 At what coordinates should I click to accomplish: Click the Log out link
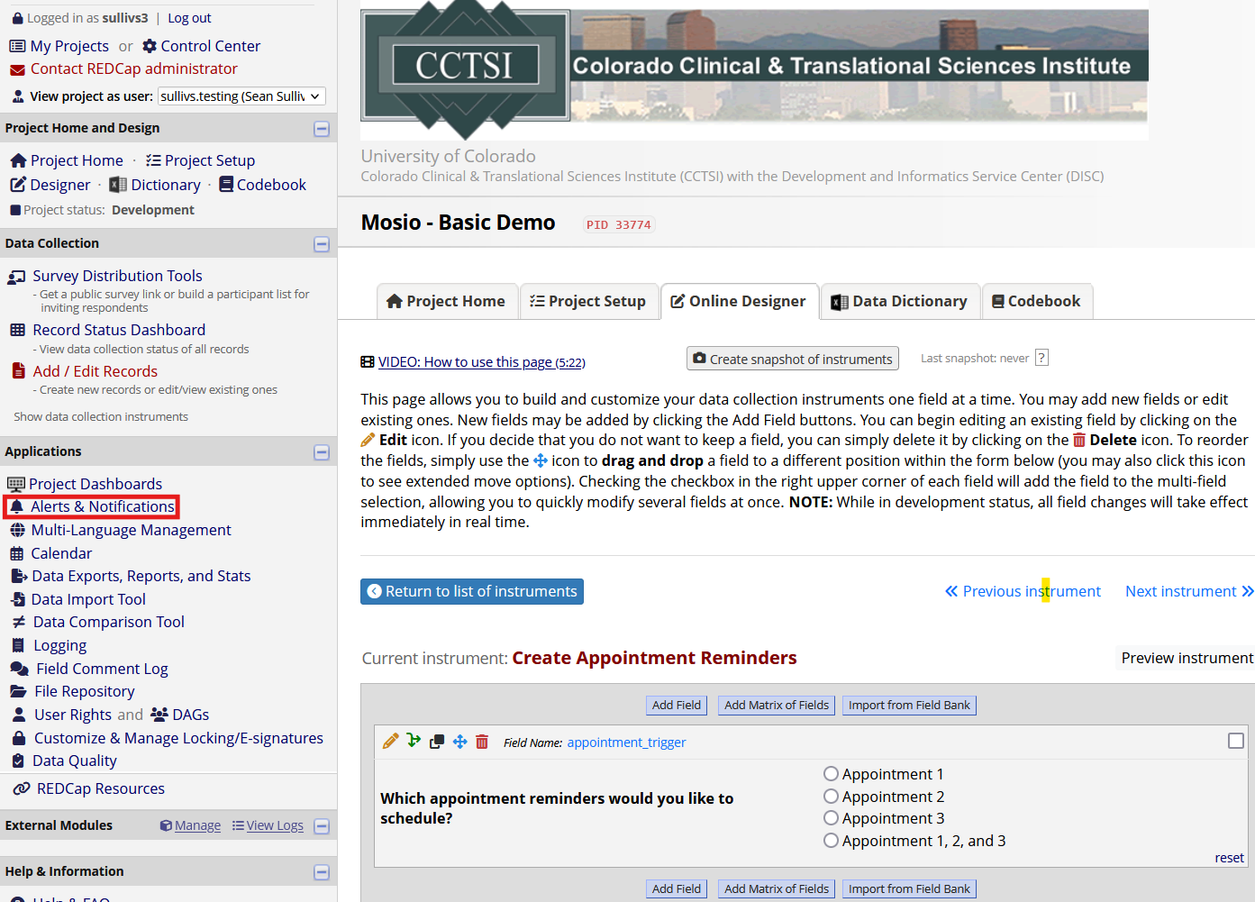point(189,18)
